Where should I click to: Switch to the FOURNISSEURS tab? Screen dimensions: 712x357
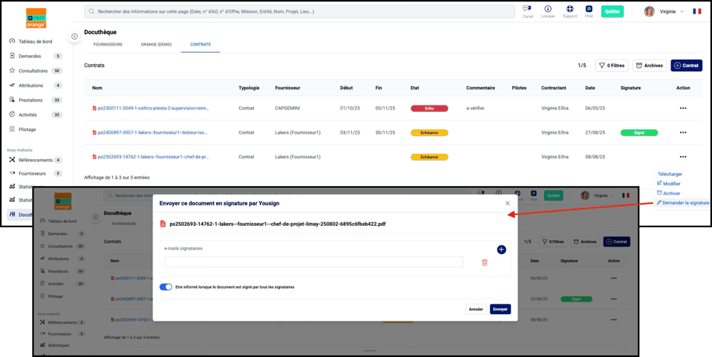(108, 44)
